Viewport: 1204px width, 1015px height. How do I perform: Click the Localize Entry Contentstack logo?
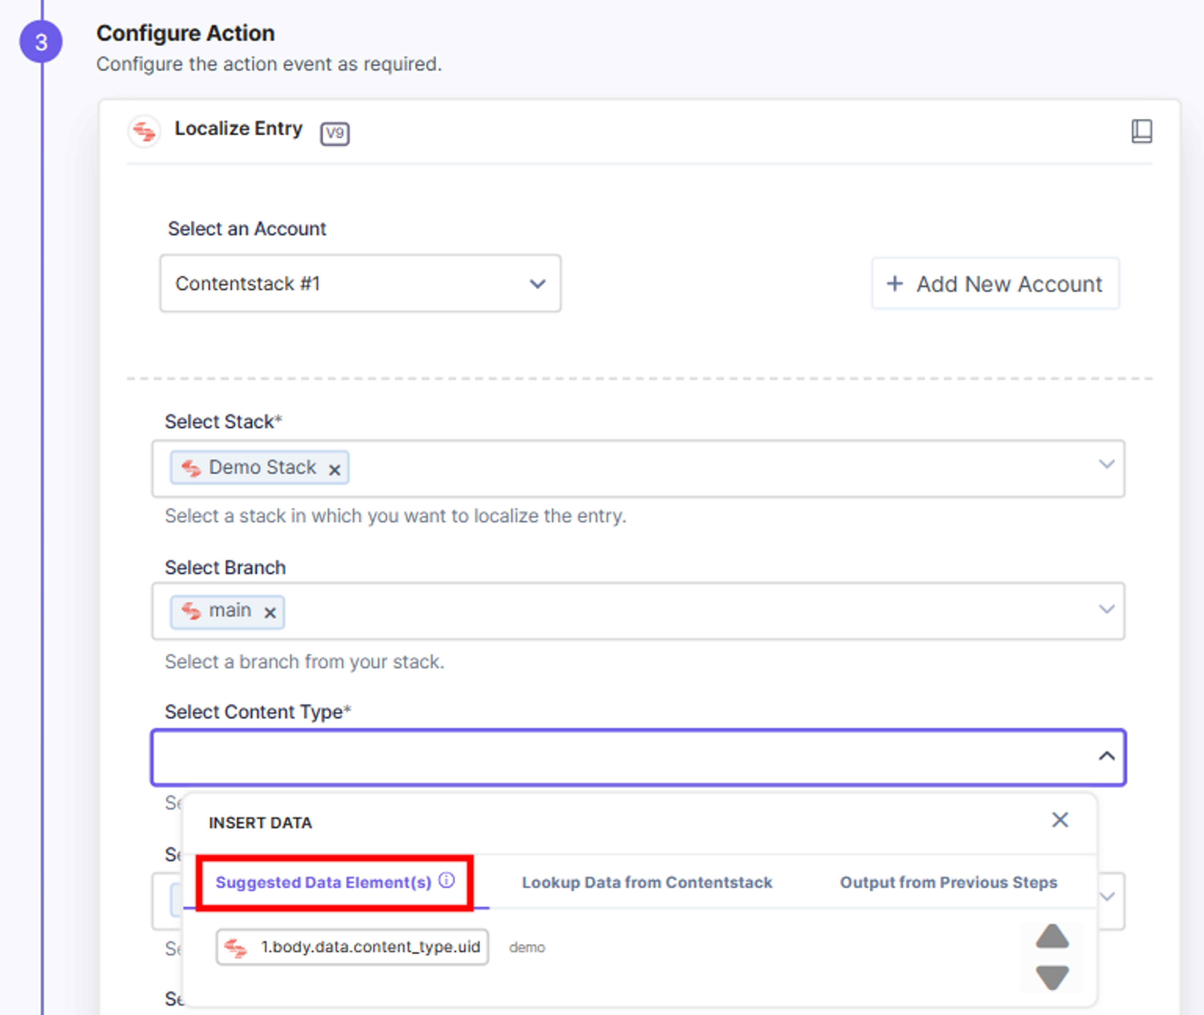[x=144, y=132]
